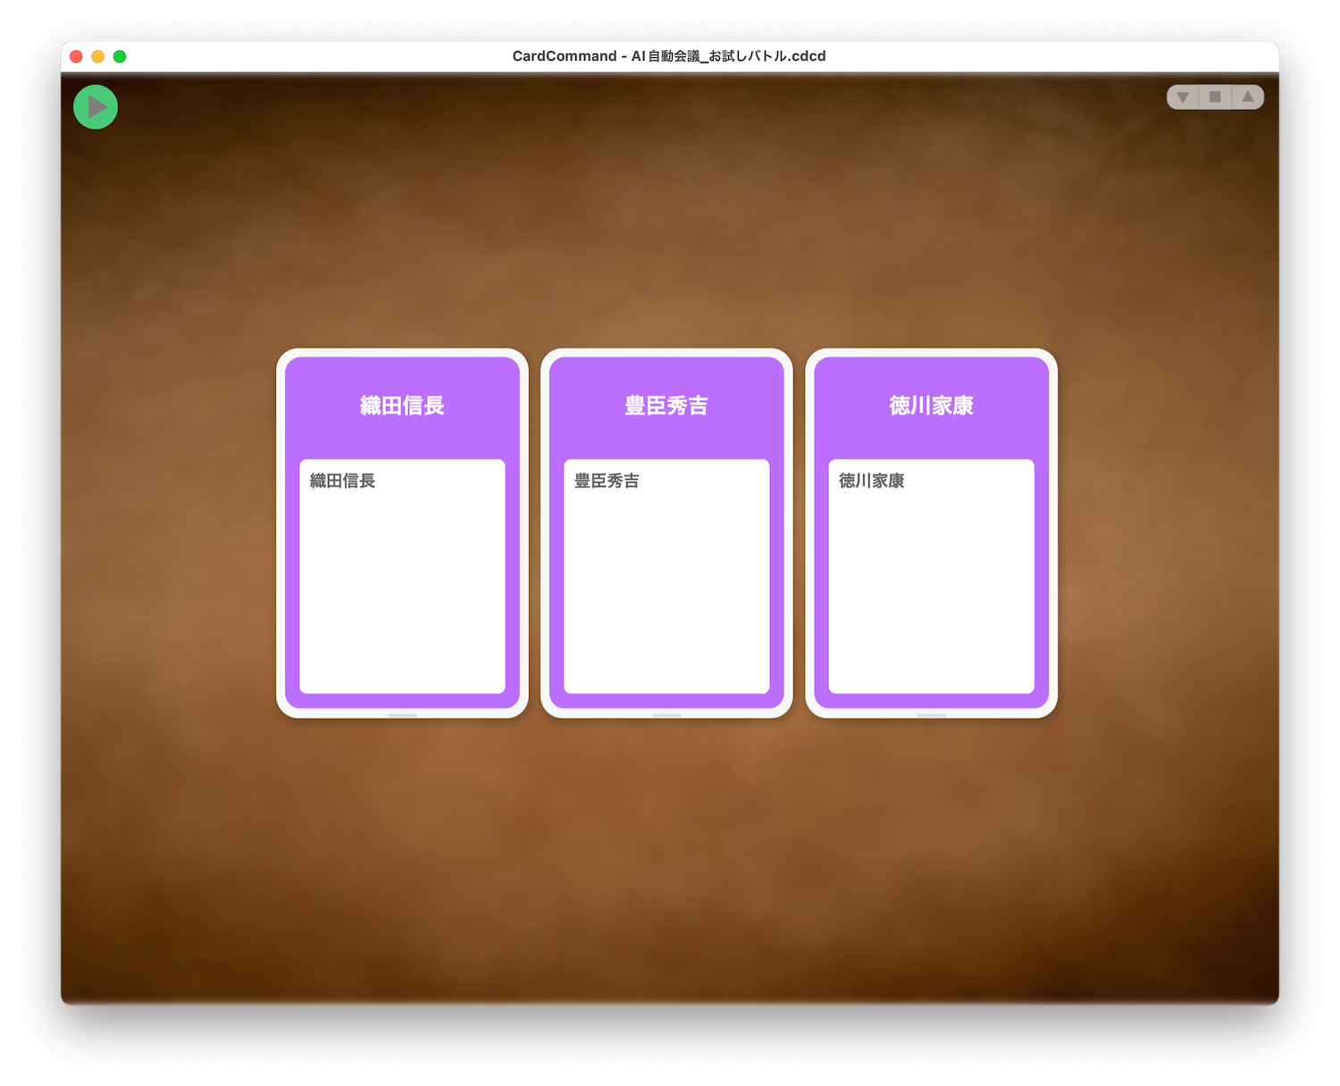This screenshot has width=1340, height=1086.
Task: Click the down triangle in the segmented control
Action: 1183,97
